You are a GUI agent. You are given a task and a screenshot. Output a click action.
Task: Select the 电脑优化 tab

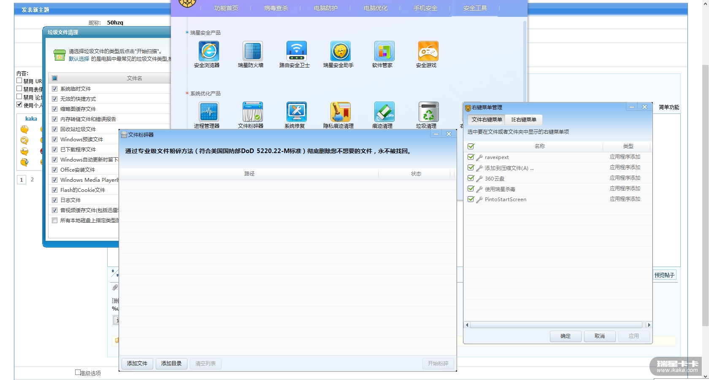point(376,8)
